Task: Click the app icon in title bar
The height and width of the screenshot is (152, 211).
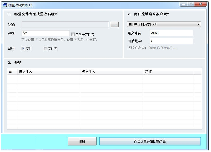Action: pyautogui.click(x=4, y=5)
